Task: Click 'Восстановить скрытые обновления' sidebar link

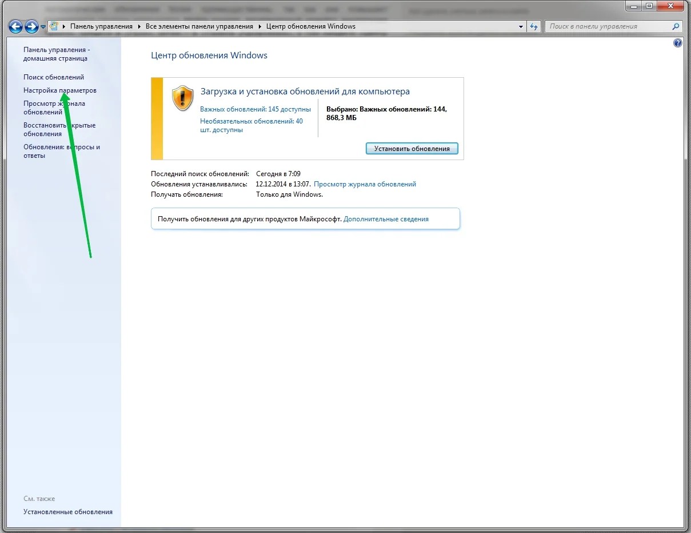Action: point(59,129)
